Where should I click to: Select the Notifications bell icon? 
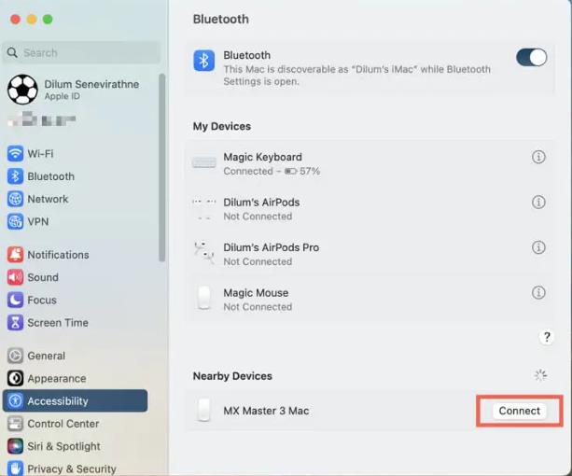pyautogui.click(x=15, y=255)
